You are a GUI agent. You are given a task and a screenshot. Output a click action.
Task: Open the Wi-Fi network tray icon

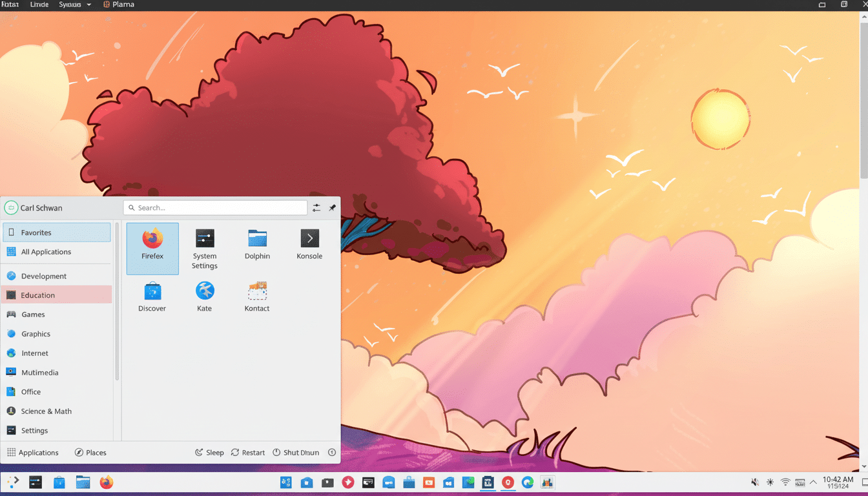click(785, 482)
